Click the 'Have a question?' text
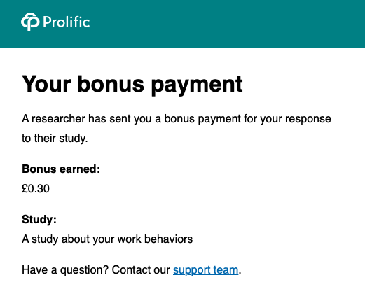Image resolution: width=365 pixels, height=282 pixels. (65, 270)
